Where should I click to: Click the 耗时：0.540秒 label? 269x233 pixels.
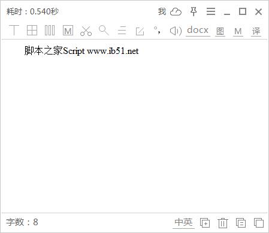[x=32, y=11]
